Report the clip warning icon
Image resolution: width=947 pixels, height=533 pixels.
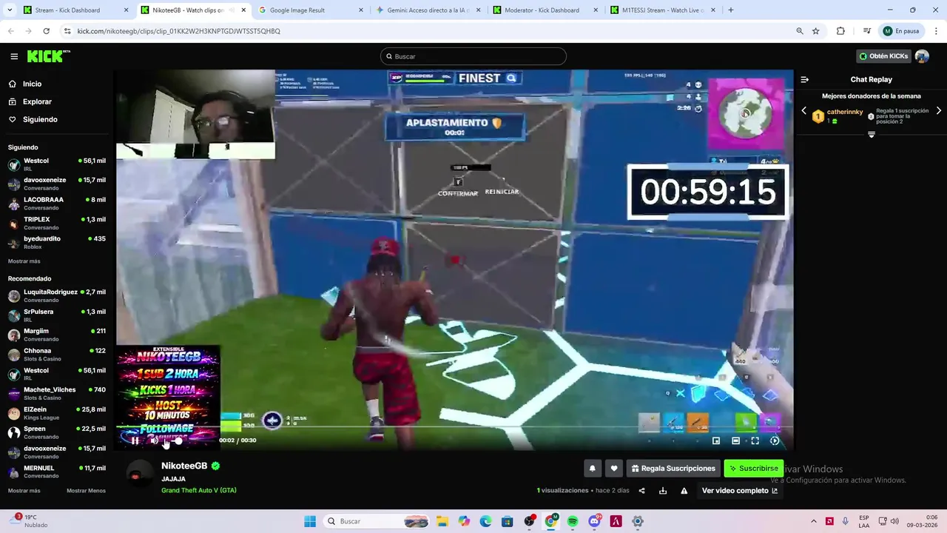point(684,491)
